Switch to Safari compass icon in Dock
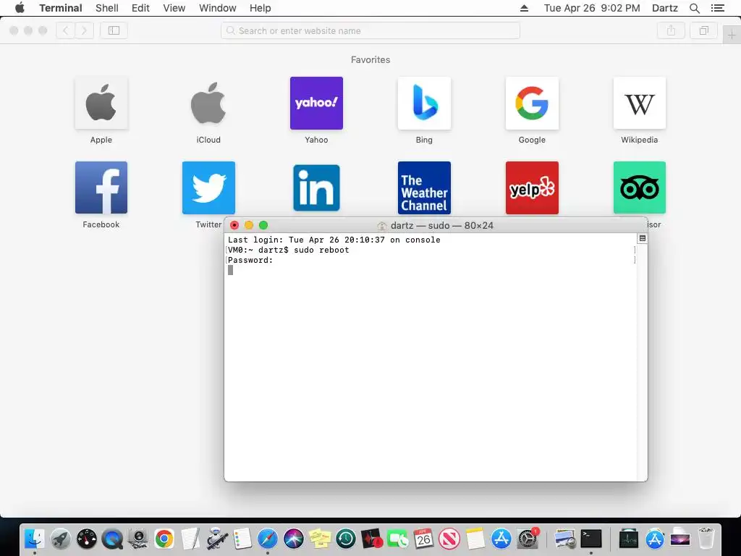 pyautogui.click(x=268, y=539)
